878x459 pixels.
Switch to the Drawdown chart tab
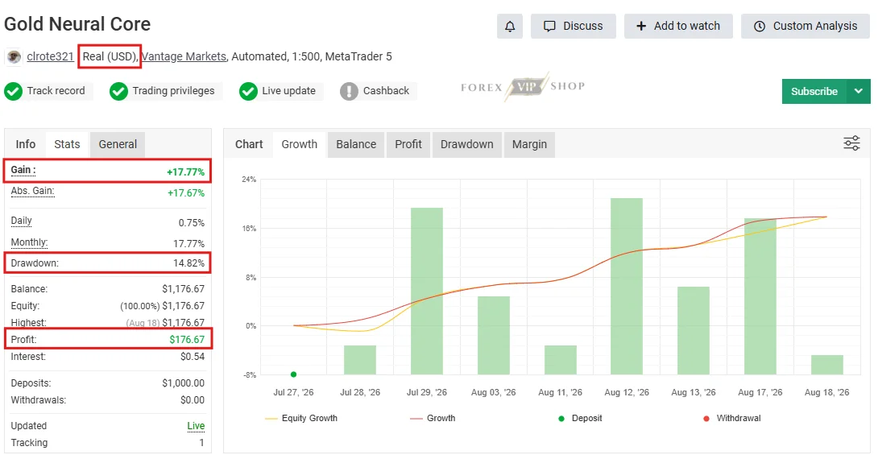[467, 144]
